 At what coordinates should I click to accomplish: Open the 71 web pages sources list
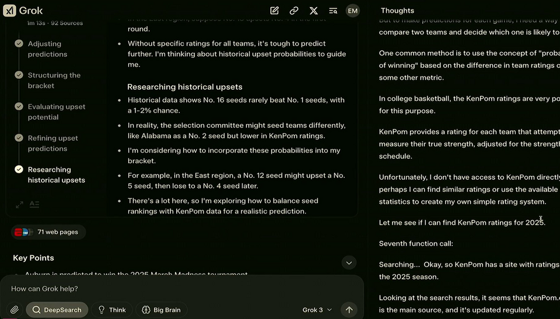[48, 232]
